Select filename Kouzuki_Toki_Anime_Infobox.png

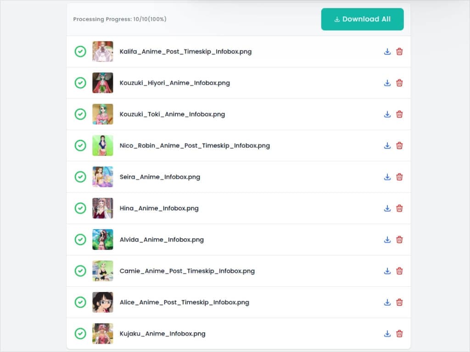[x=173, y=114]
